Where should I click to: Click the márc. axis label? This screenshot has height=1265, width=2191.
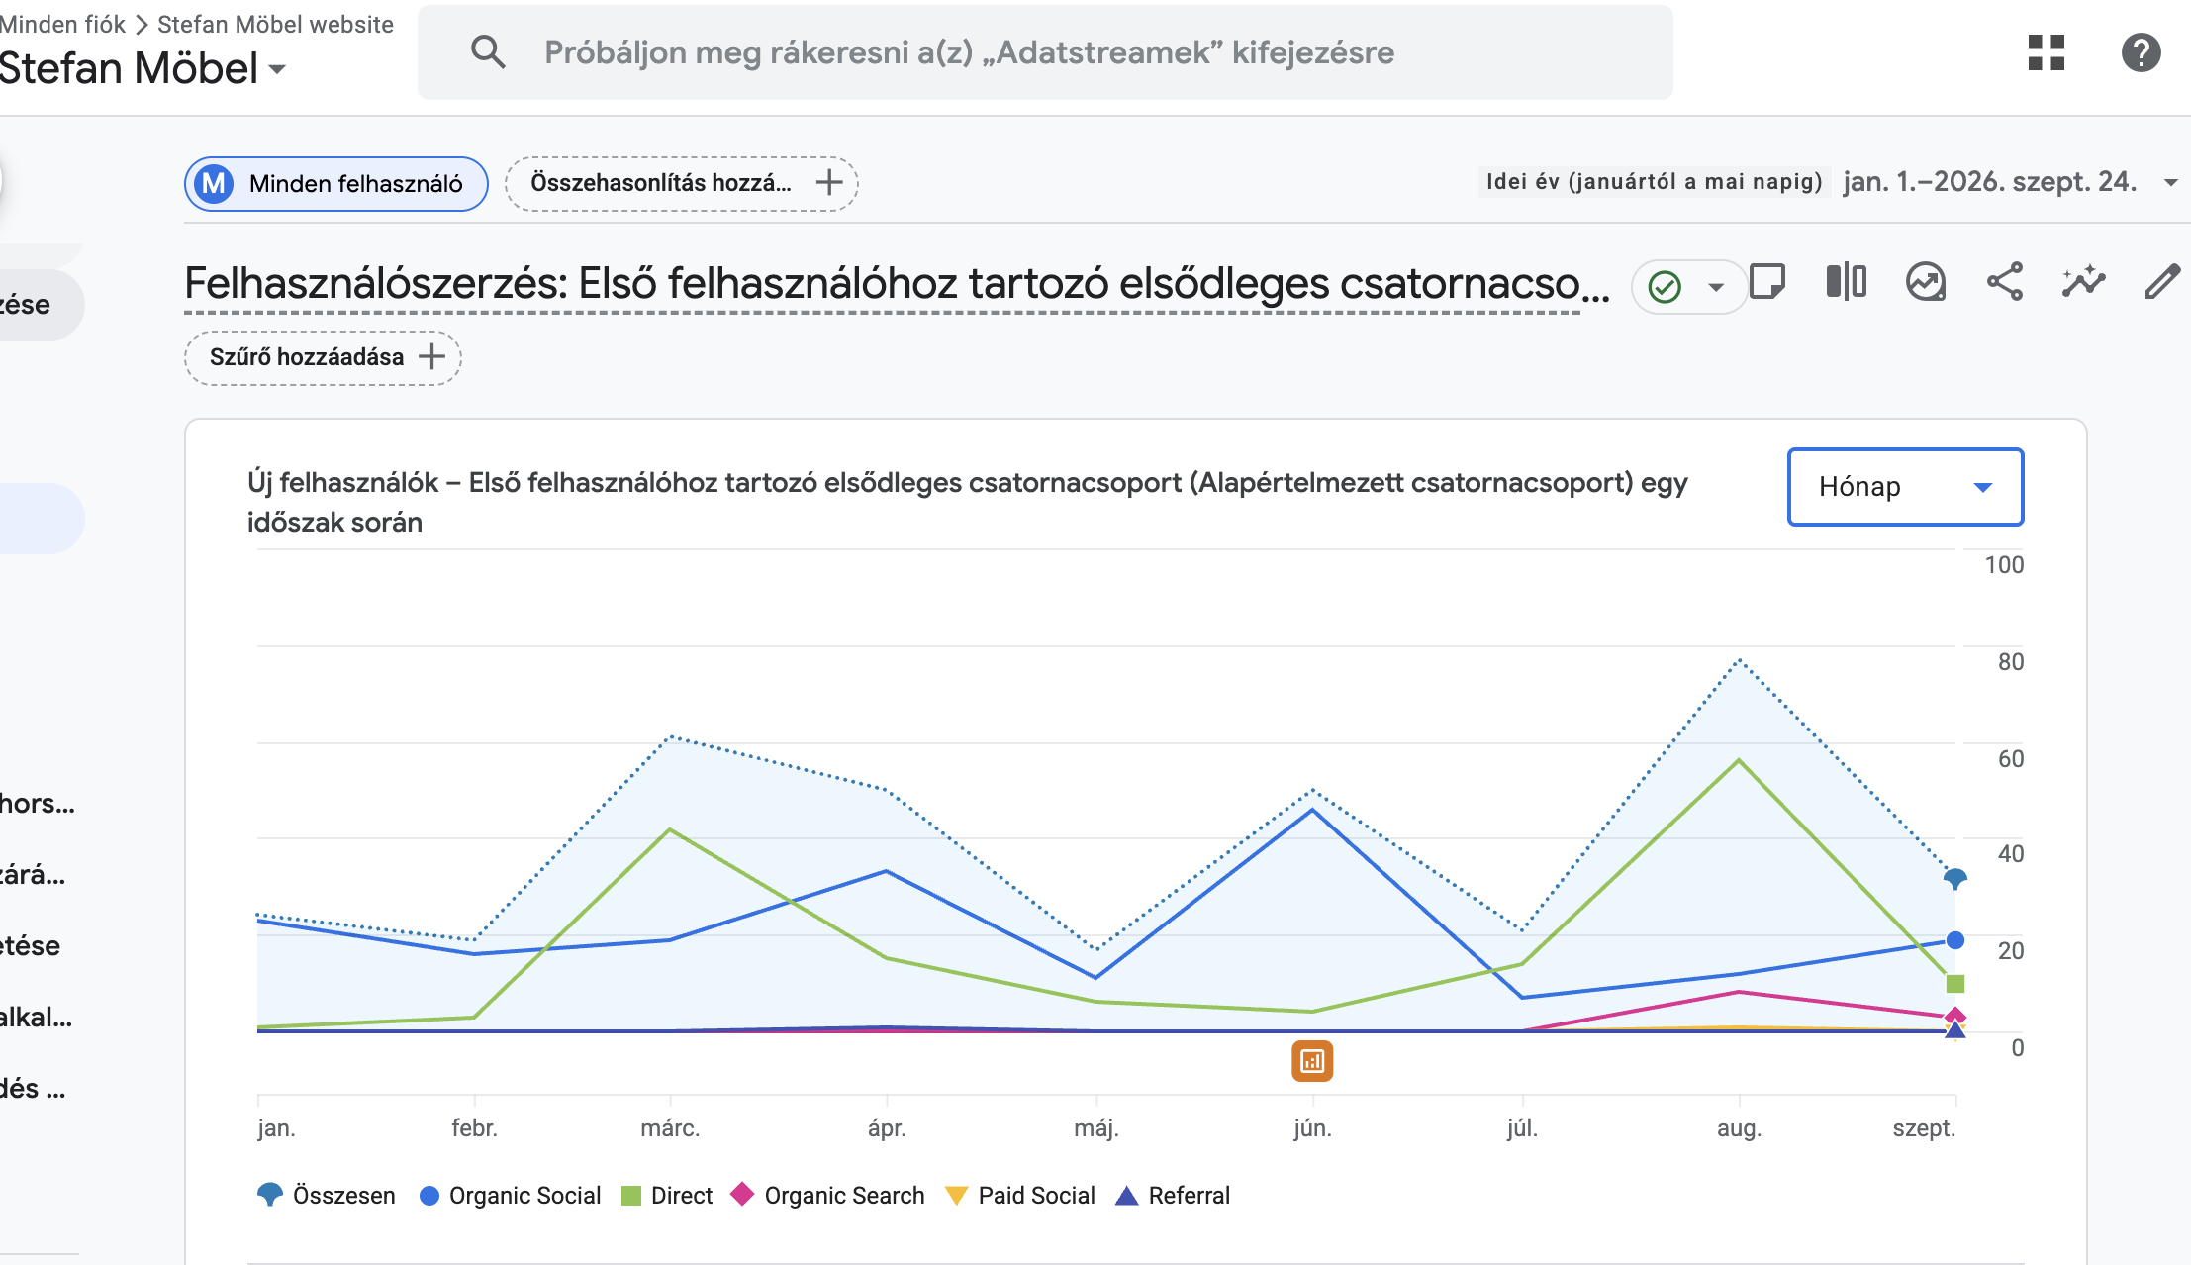point(670,1128)
